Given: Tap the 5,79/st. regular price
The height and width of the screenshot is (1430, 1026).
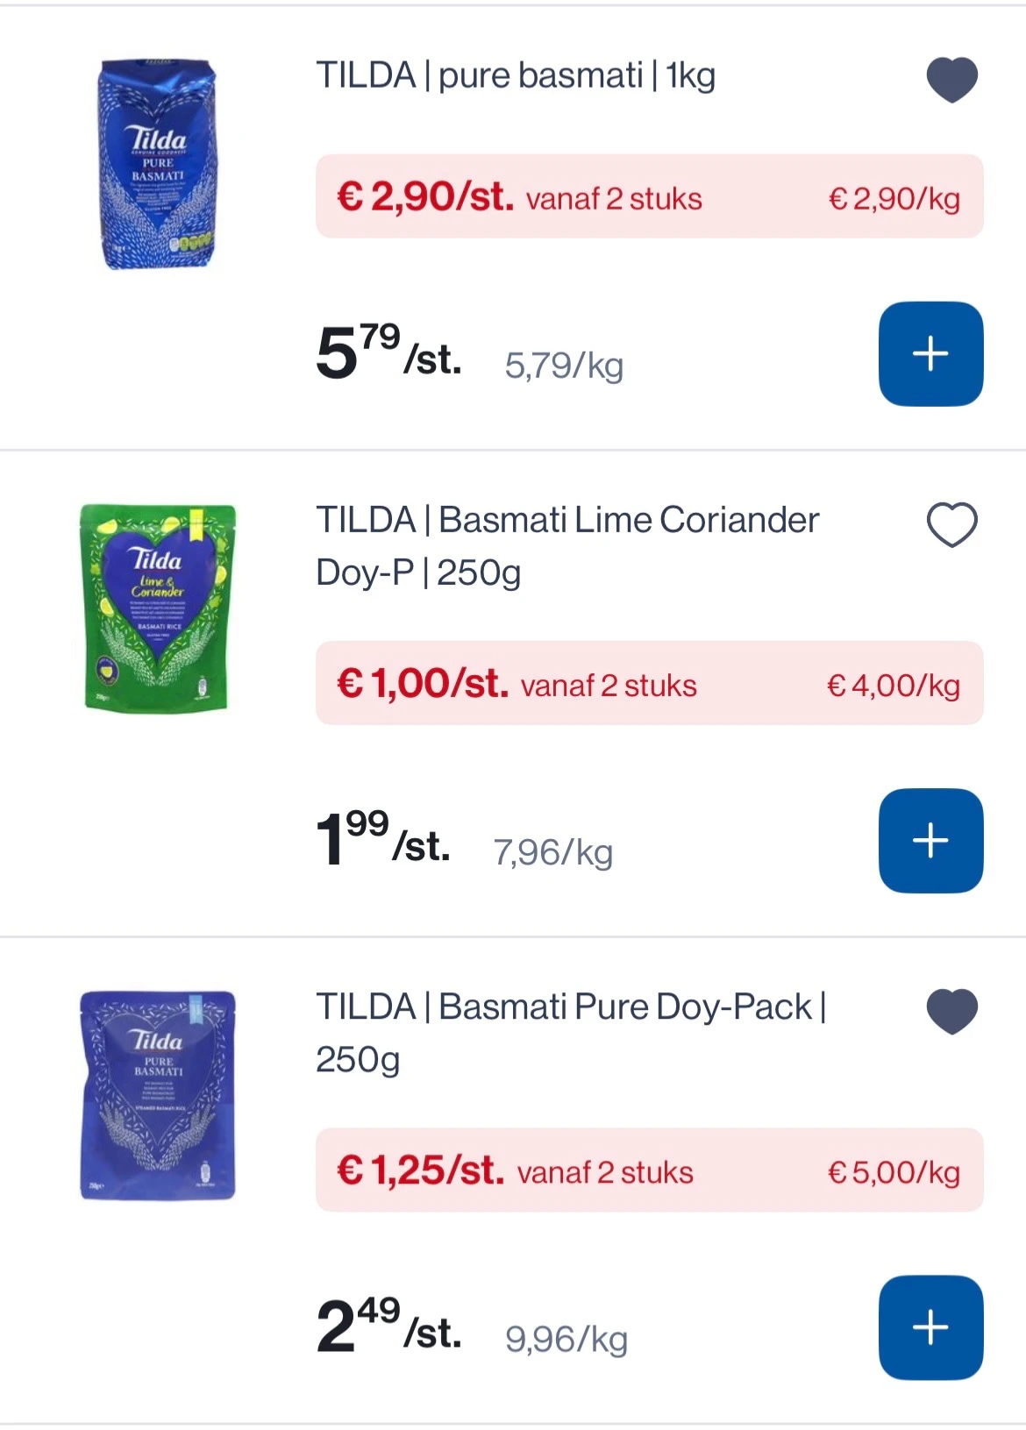Looking at the screenshot, I should tap(388, 354).
